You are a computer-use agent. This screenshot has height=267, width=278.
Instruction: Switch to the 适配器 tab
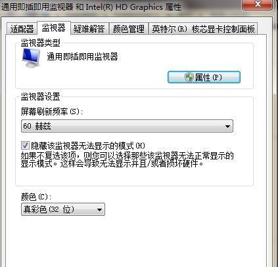coord(22,29)
